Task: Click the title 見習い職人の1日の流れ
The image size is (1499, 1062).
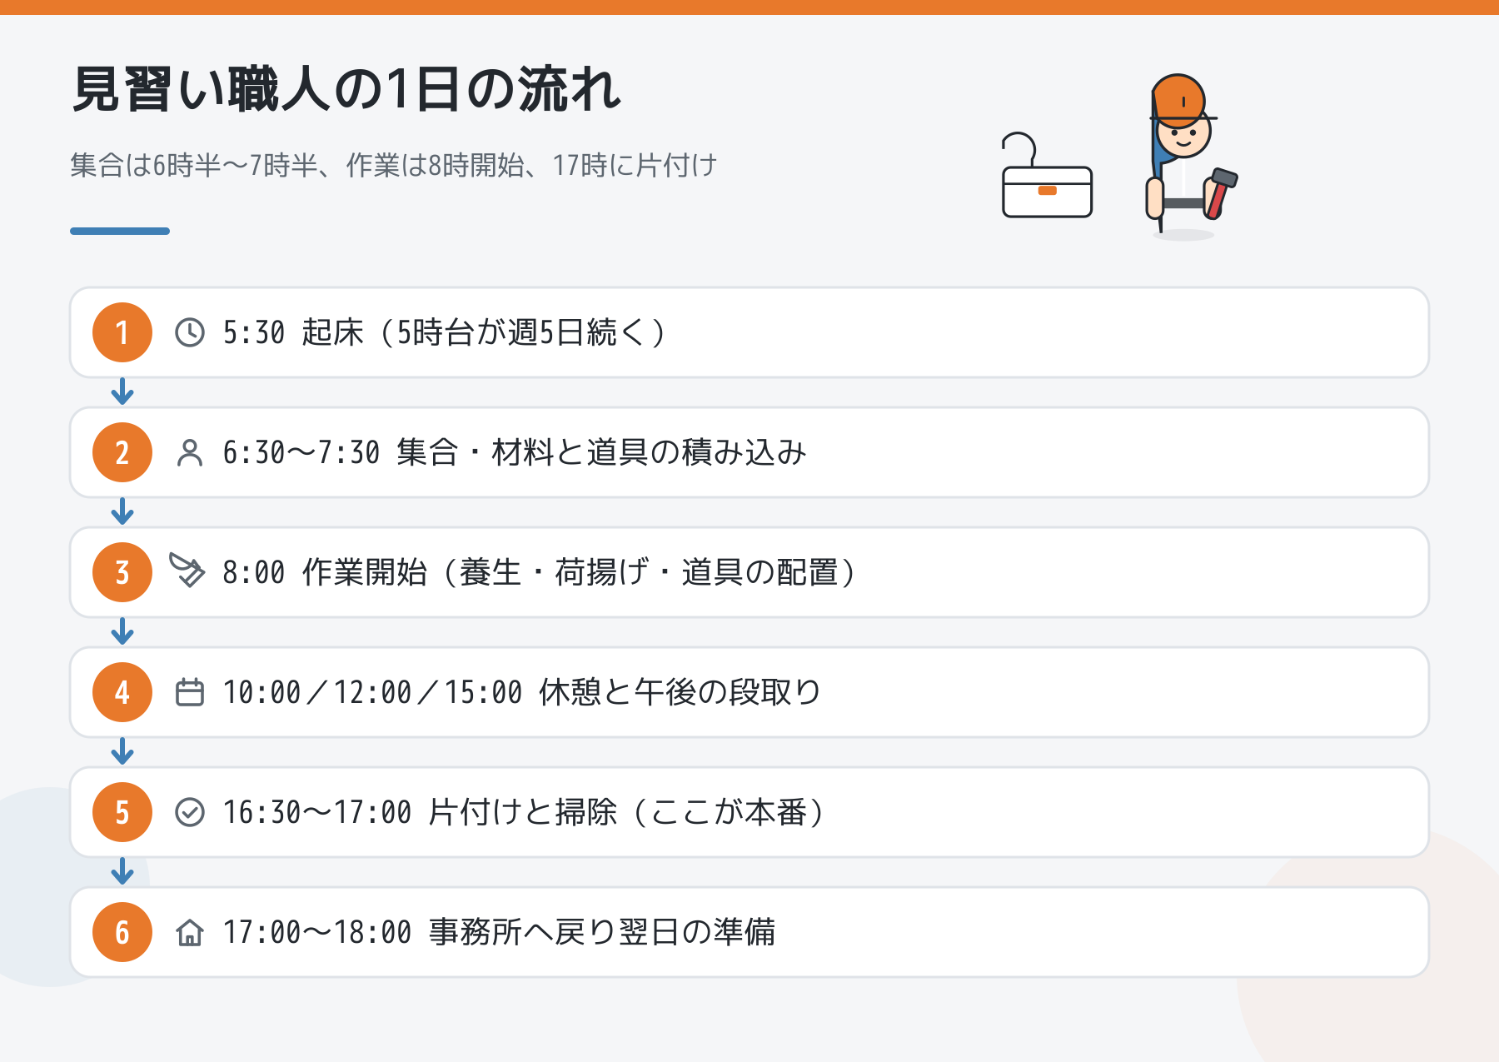Action: coord(346,89)
